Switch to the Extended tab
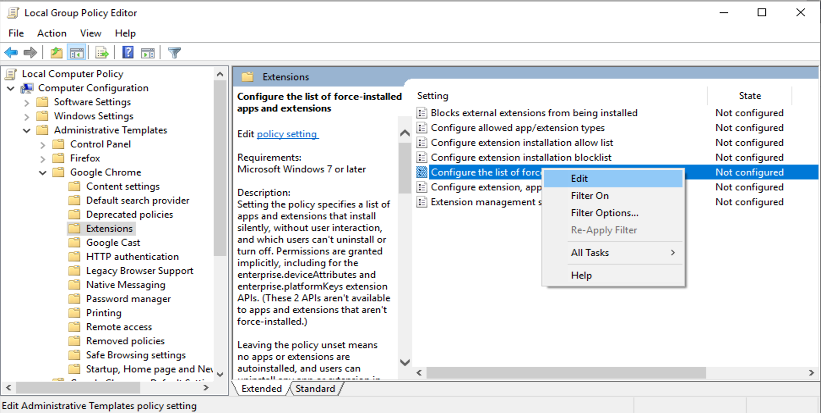 [261, 389]
